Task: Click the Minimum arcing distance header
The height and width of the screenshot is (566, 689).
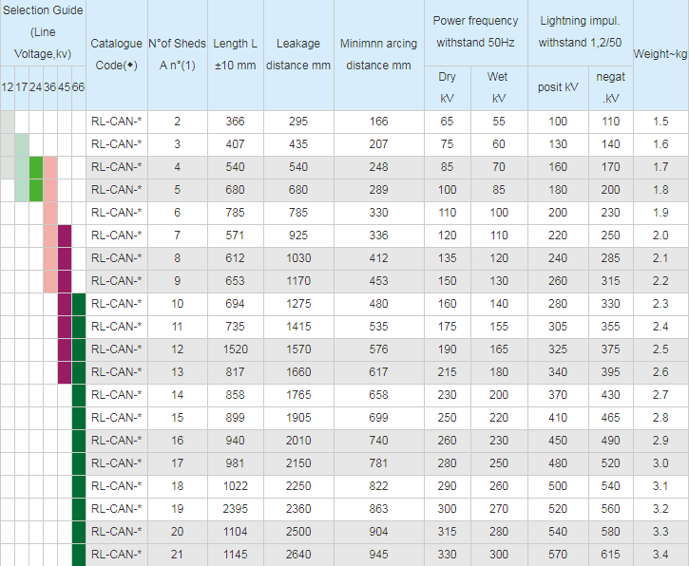Action: pos(378,55)
